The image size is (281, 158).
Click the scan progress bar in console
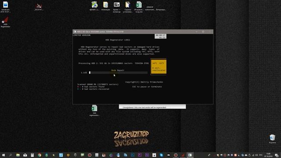118,72
